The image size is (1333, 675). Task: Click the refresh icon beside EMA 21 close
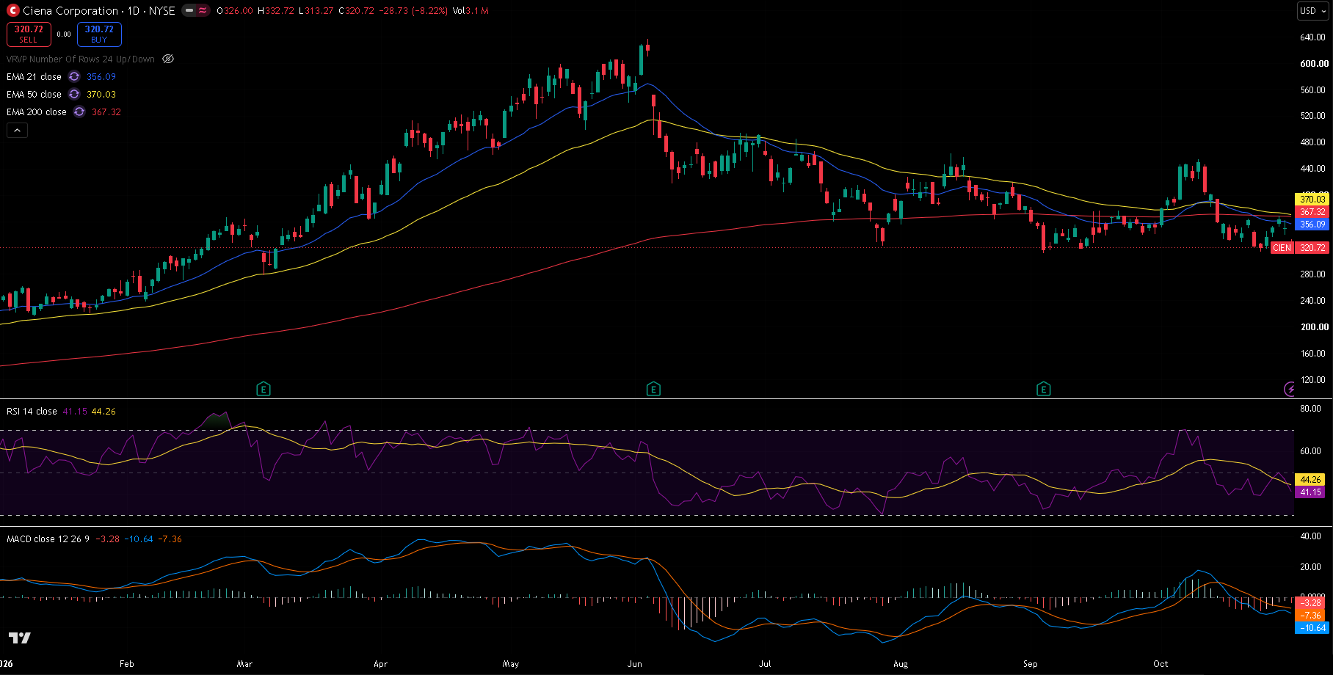74,76
